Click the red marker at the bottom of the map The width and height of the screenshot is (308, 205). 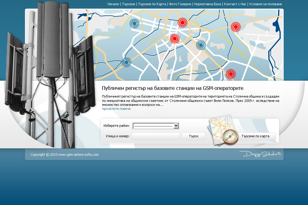(x=231, y=74)
